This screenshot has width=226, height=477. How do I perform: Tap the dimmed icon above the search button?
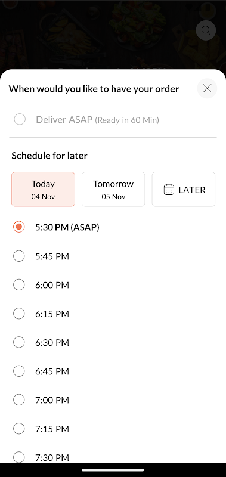pyautogui.click(x=208, y=10)
